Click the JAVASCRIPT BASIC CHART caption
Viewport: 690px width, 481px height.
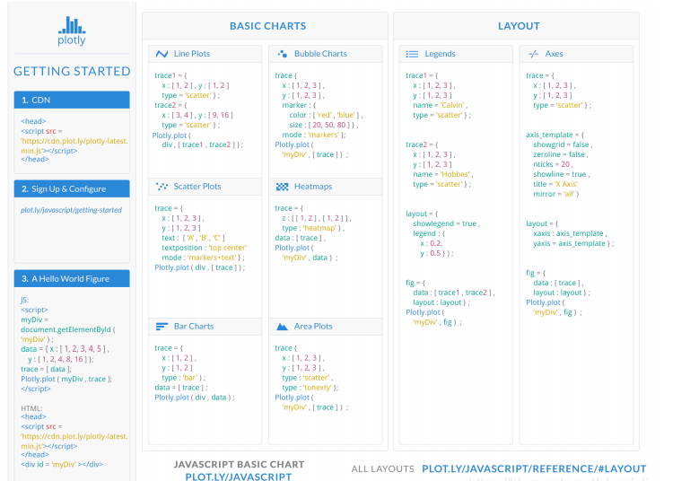(239, 464)
